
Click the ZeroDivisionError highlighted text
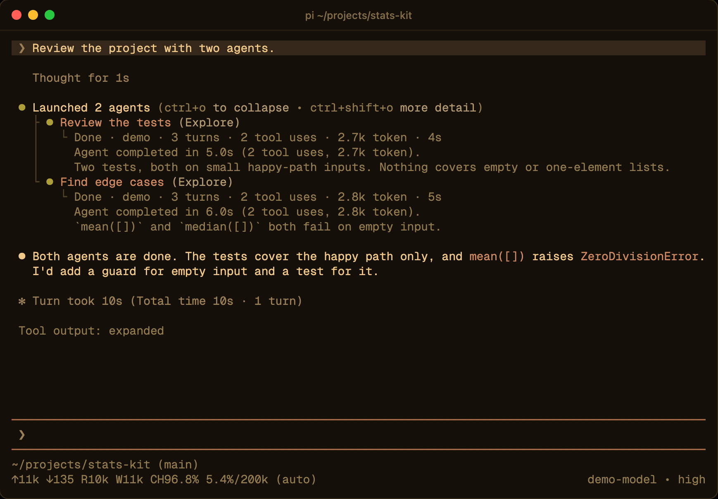(640, 257)
